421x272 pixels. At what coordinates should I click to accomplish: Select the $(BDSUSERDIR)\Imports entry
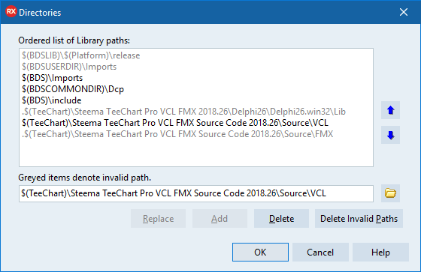tap(69, 67)
